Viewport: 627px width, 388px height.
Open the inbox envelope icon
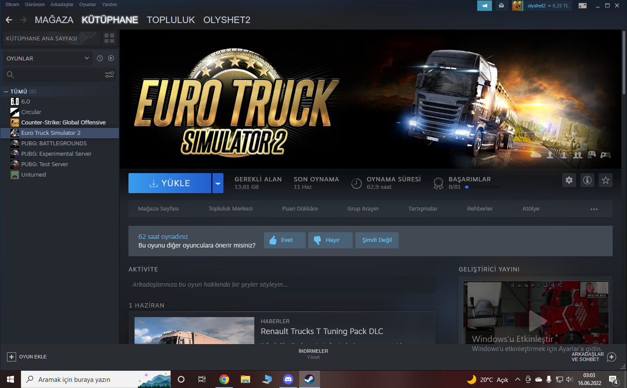[x=502, y=6]
